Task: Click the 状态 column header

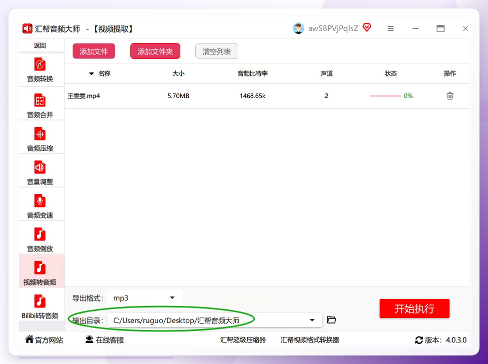Action: 391,73
